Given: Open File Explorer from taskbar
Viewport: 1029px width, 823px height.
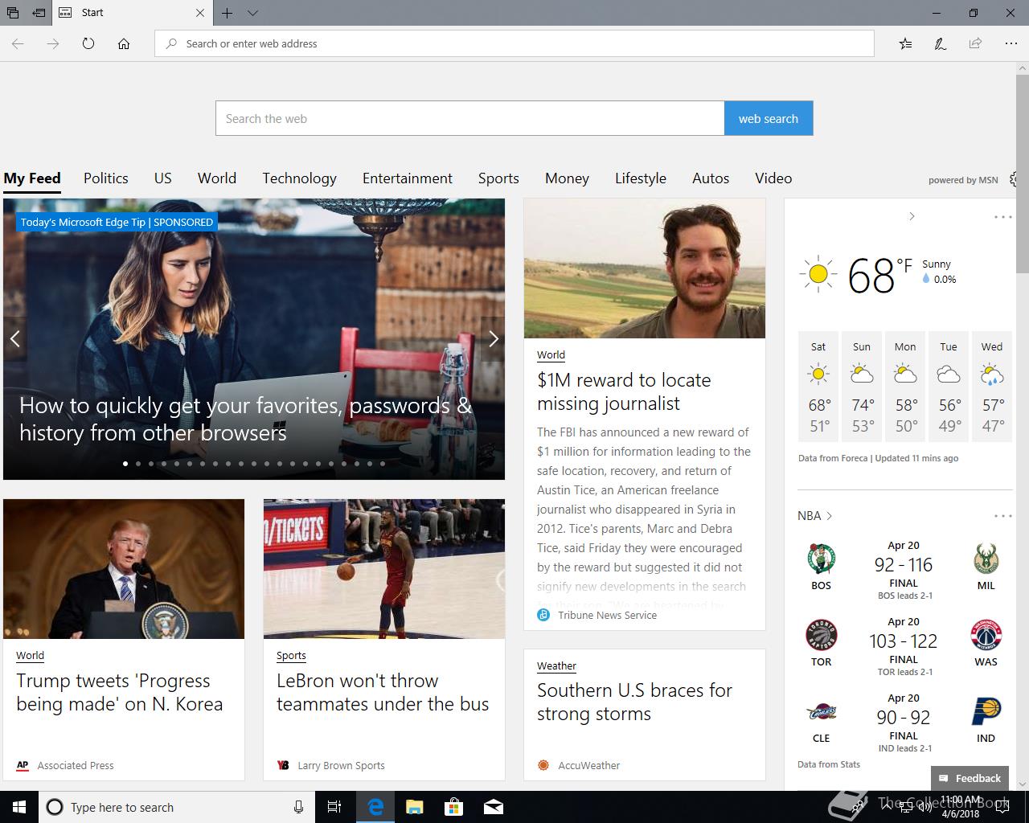Looking at the screenshot, I should click(414, 807).
